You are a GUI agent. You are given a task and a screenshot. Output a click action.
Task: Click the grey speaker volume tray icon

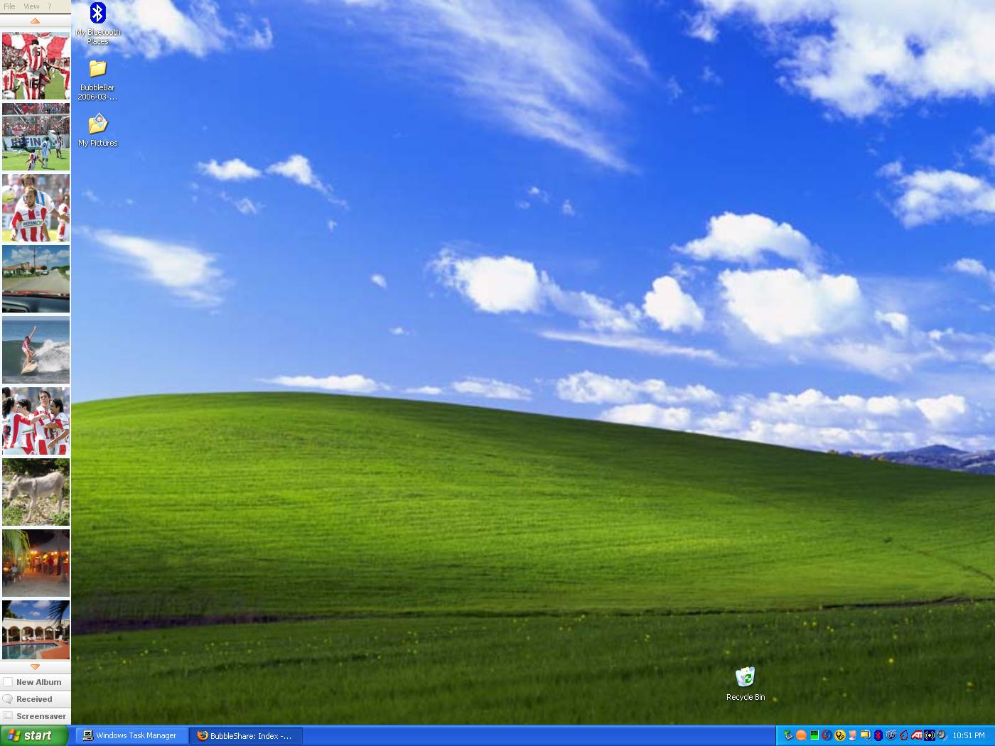(942, 735)
